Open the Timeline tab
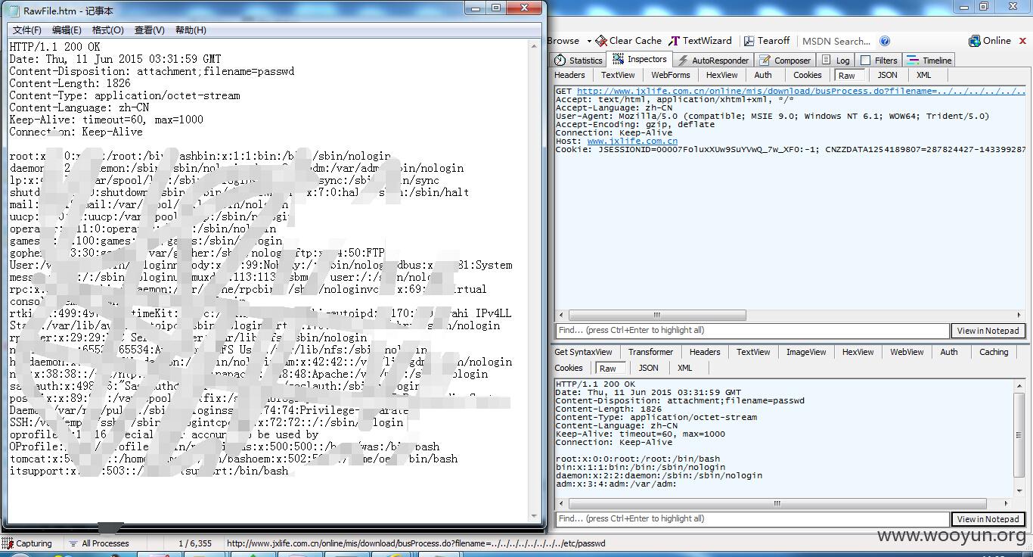 tap(929, 60)
